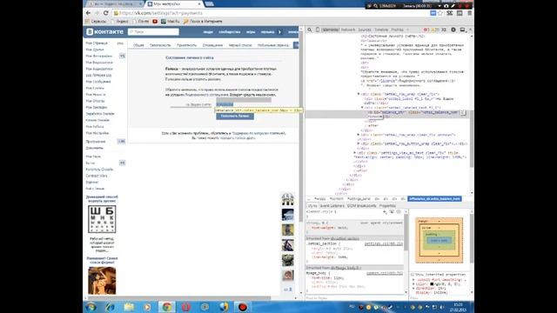Expand the setbal_row_button_wrap div node
Image resolution: width=557 pixels, height=313 pixels.
(x=359, y=143)
